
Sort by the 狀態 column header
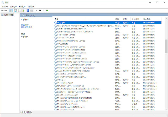coord(126,19)
